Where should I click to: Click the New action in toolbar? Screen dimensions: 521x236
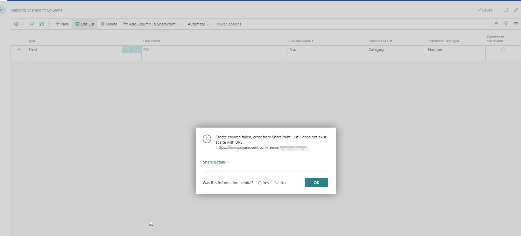point(62,24)
